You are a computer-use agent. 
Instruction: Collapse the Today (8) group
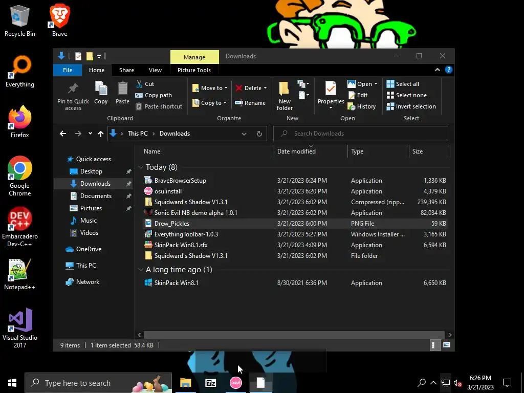141,167
